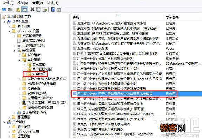Click the show/hide action pane icon
This screenshot has height=139, width=202.
point(59,10)
